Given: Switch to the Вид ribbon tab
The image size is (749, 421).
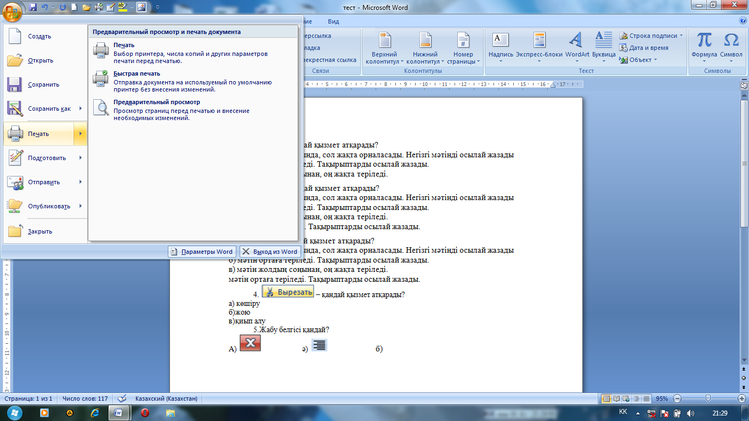Looking at the screenshot, I should point(333,21).
